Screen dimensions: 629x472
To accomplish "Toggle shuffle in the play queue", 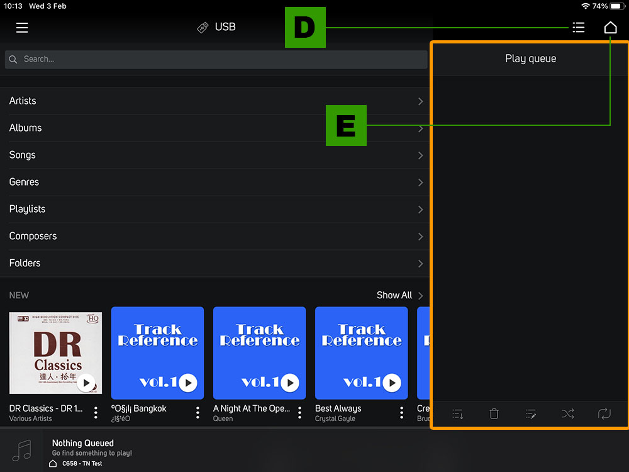I will coord(567,413).
